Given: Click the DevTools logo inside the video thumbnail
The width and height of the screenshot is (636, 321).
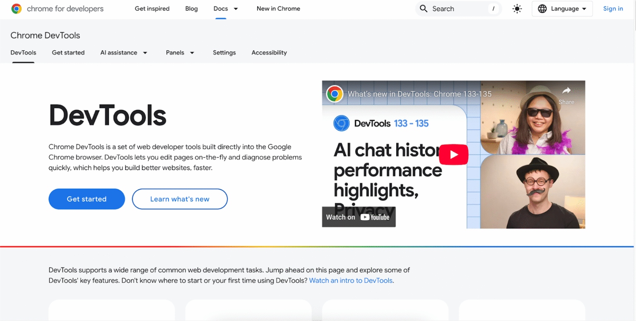Looking at the screenshot, I should click(342, 123).
